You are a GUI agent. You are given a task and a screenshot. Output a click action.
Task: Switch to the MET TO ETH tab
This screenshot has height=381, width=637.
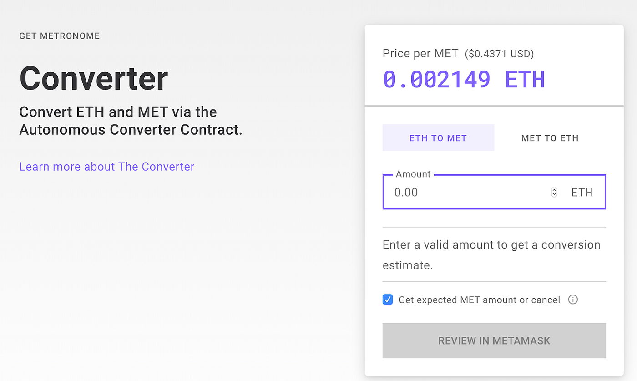click(x=550, y=138)
